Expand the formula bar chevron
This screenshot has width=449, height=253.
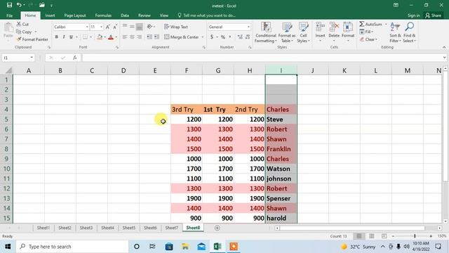point(444,58)
